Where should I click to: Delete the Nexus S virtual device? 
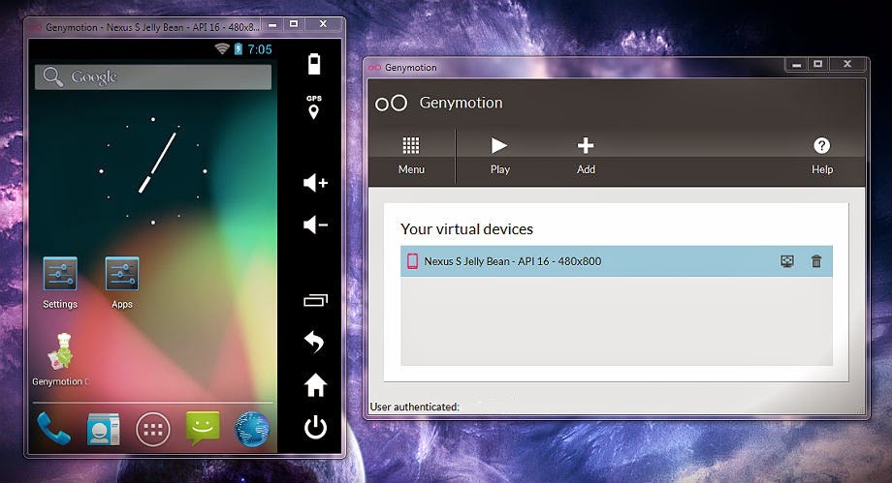point(815,261)
